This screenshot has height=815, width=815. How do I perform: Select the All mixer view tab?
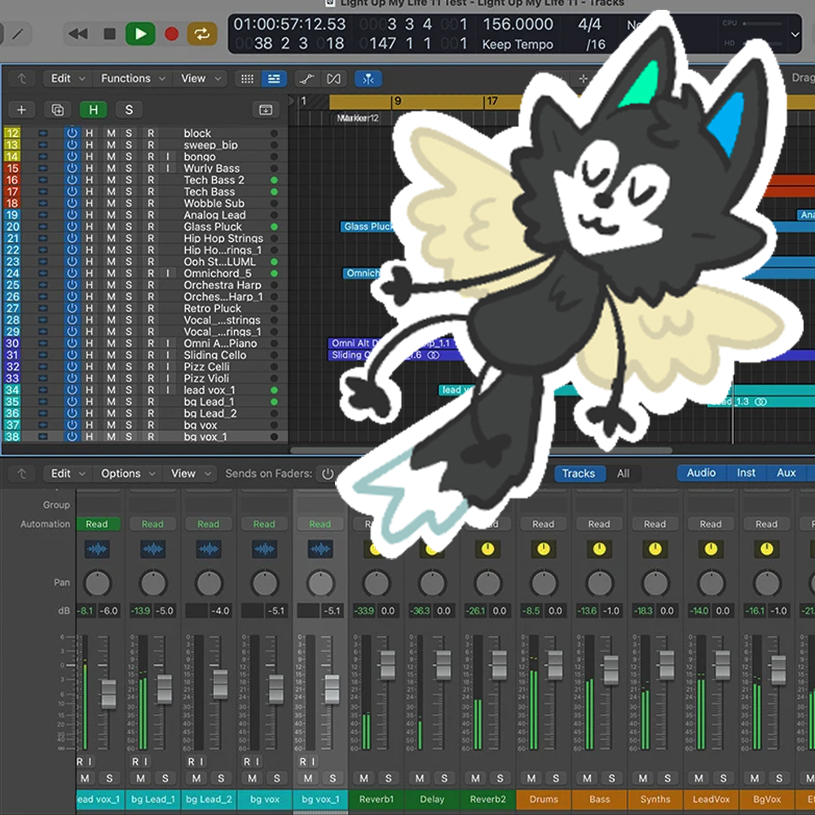(623, 474)
